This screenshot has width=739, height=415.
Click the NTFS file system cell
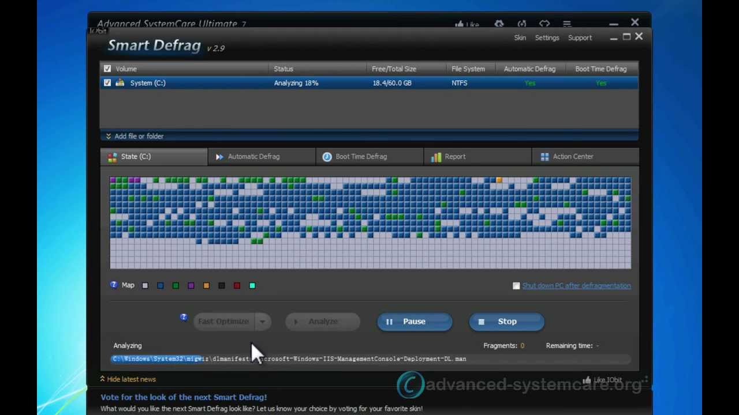[x=460, y=83]
